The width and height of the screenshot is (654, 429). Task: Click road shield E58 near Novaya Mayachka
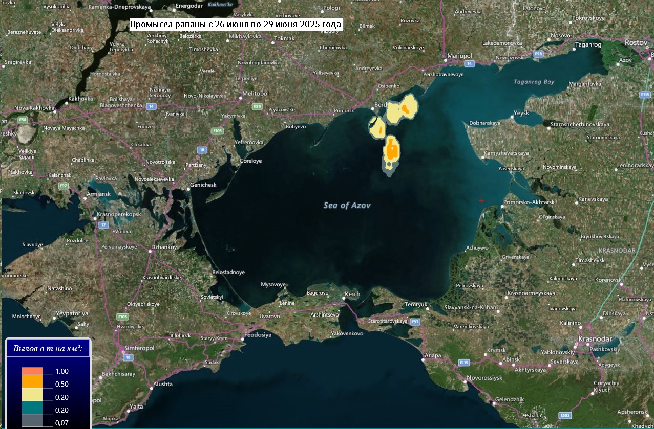pyautogui.click(x=22, y=120)
